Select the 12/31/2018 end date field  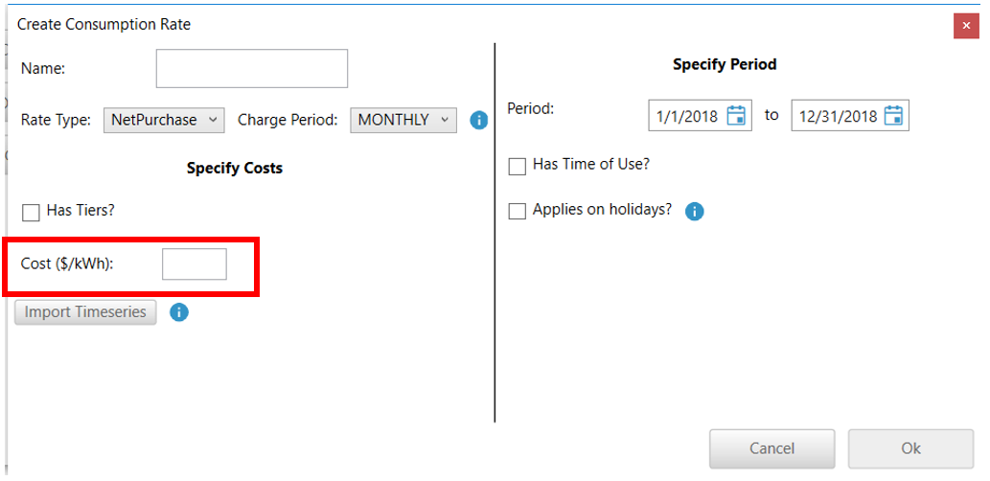pos(838,116)
